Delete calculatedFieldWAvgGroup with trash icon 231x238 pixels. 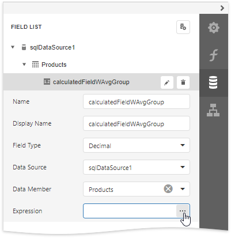183,82
